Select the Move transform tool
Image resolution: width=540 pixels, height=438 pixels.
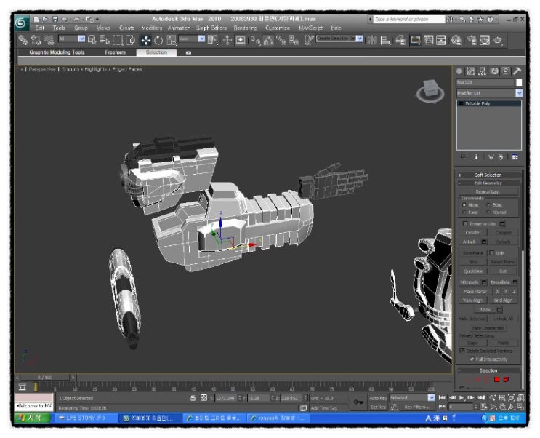pos(145,40)
